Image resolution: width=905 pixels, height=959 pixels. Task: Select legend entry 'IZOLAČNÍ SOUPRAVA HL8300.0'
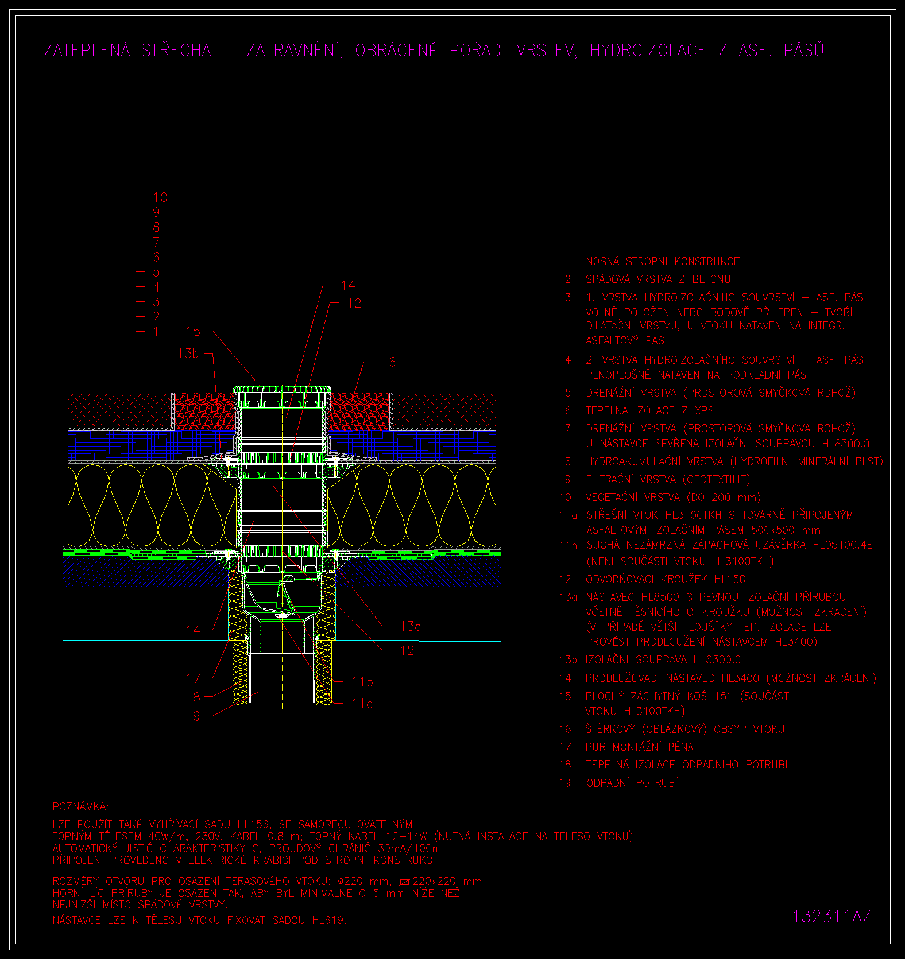663,660
